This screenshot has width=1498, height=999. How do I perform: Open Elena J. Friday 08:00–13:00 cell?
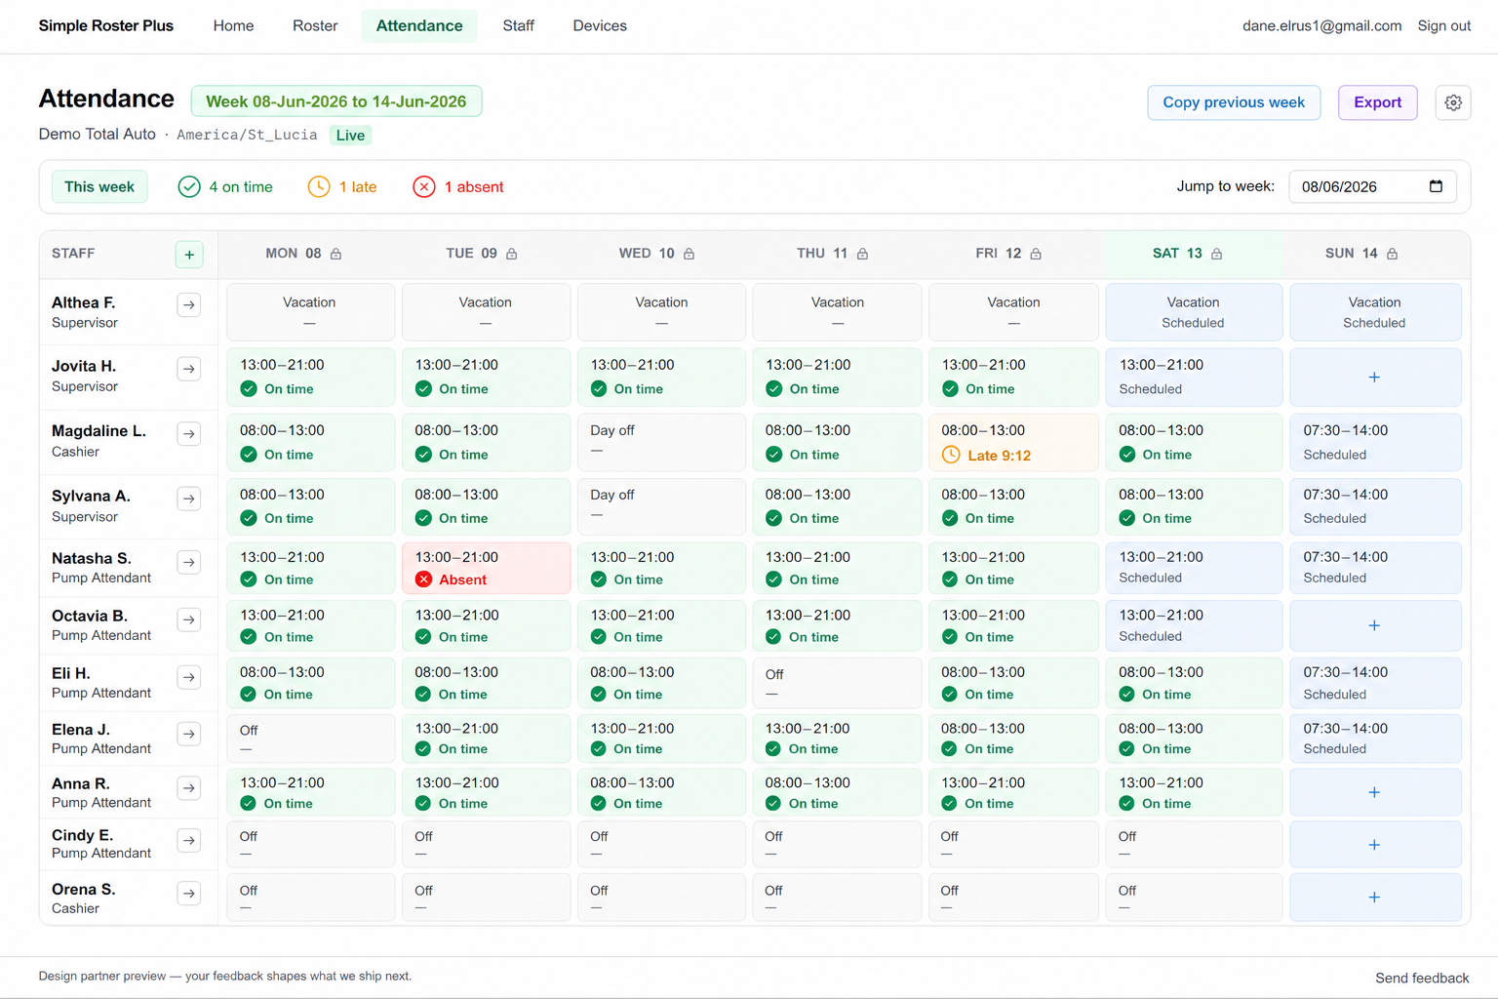[1013, 739]
